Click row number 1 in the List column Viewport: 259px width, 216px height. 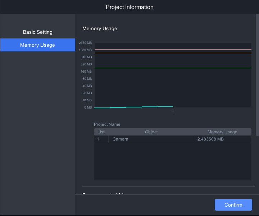98,139
